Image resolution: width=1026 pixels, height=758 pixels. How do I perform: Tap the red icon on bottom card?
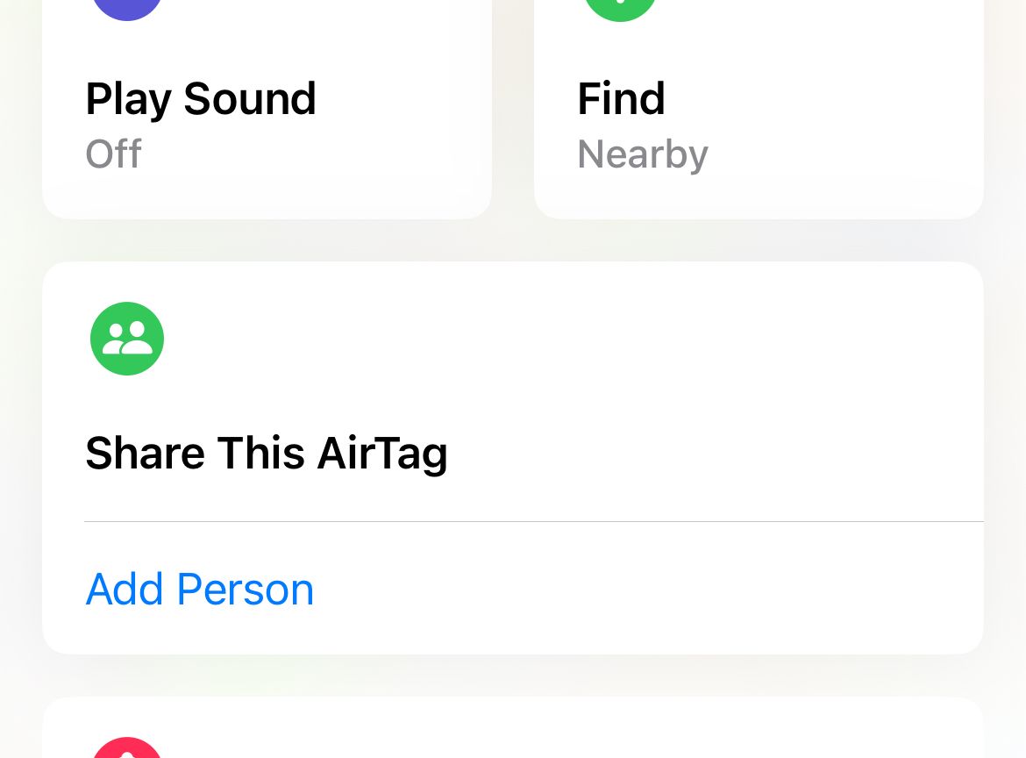[127, 748]
